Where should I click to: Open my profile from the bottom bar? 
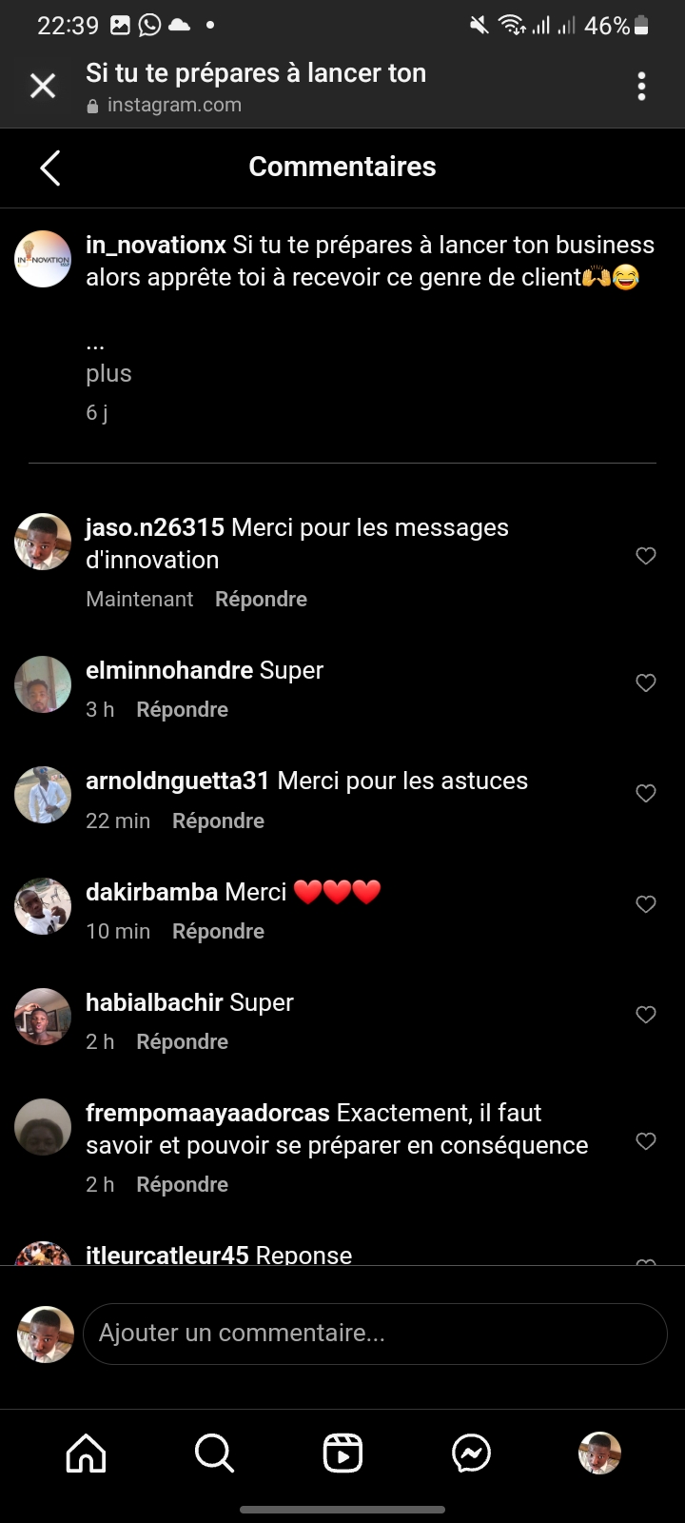point(599,1454)
